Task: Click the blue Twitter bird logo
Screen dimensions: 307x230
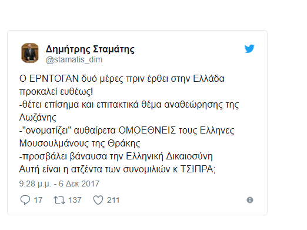Action: tap(249, 49)
